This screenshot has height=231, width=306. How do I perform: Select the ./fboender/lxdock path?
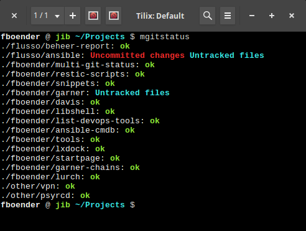pos(45,149)
